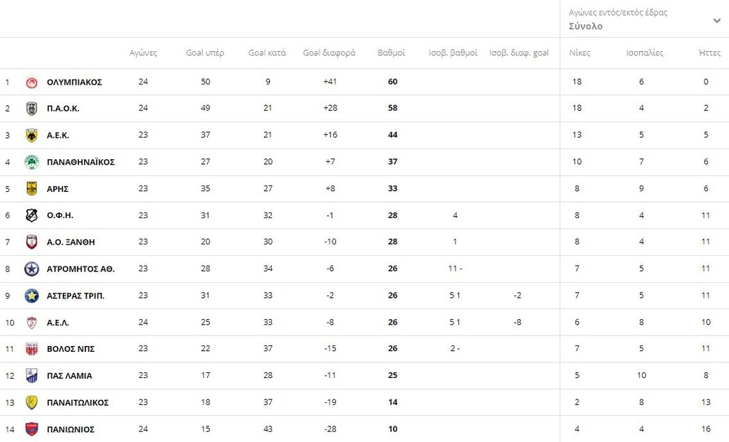Viewport: 729px width, 442px height.
Task: Open the ΠΑΣ ΛΑΜΙΑ team name link
Action: point(69,376)
